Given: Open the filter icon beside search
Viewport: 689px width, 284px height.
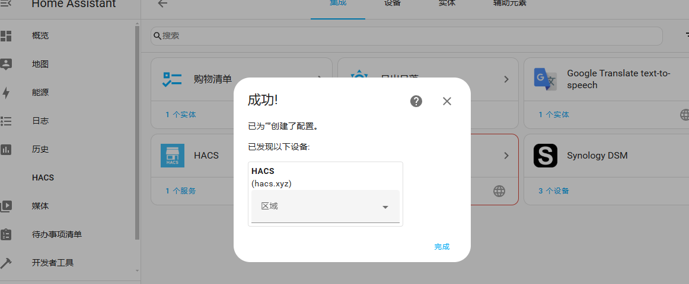Looking at the screenshot, I should (x=687, y=35).
